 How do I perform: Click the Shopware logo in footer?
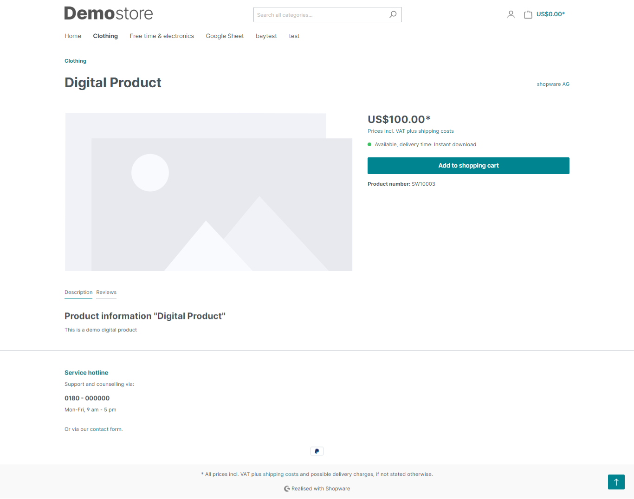tap(287, 488)
